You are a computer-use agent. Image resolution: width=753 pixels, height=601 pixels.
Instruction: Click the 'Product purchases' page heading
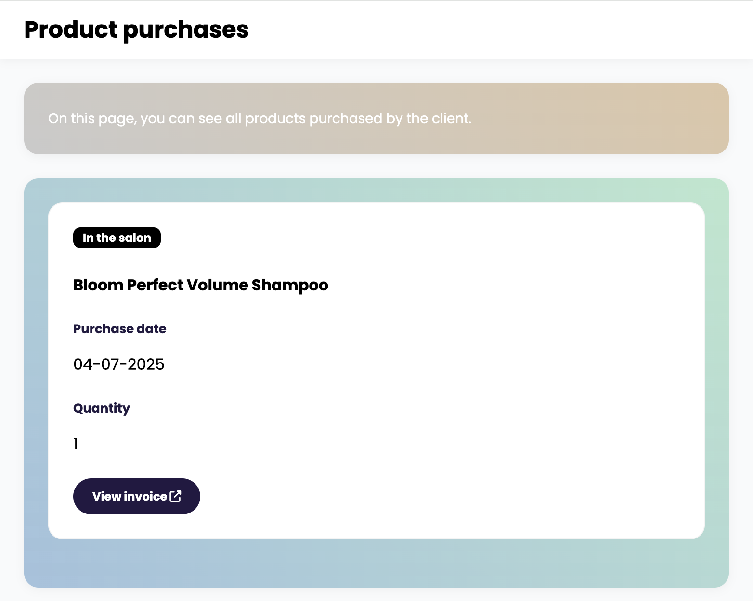click(x=136, y=30)
